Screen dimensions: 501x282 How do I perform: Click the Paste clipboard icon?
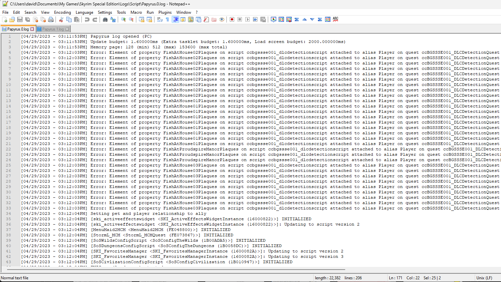tap(77, 19)
